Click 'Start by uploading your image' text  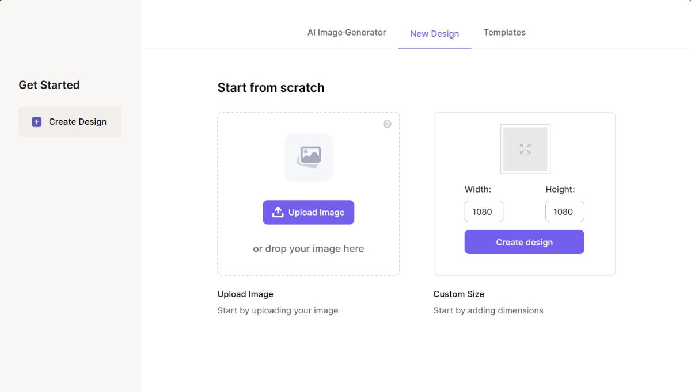coord(278,310)
